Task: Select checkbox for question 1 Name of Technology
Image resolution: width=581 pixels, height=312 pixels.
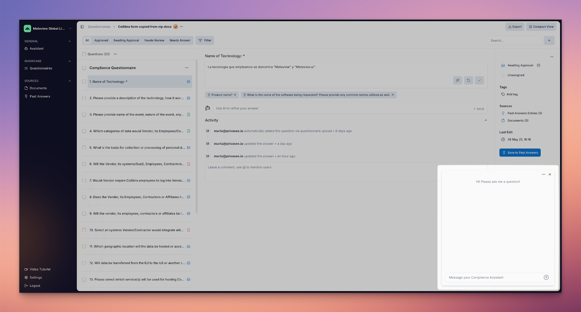Action: pyautogui.click(x=84, y=82)
